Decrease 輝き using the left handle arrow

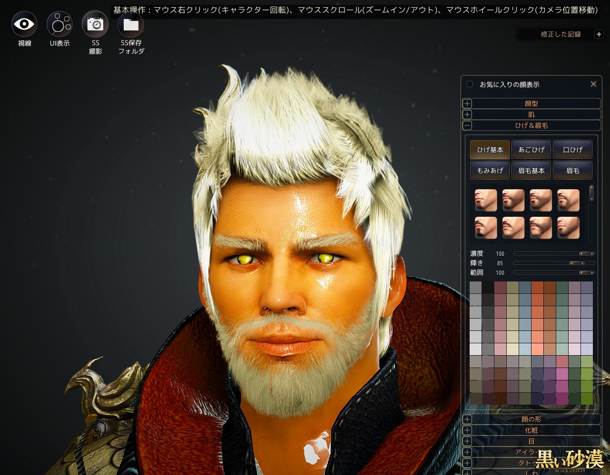coord(572,263)
